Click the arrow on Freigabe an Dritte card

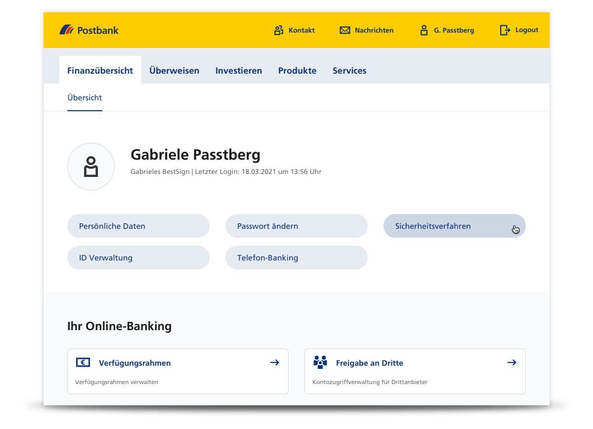(x=512, y=362)
